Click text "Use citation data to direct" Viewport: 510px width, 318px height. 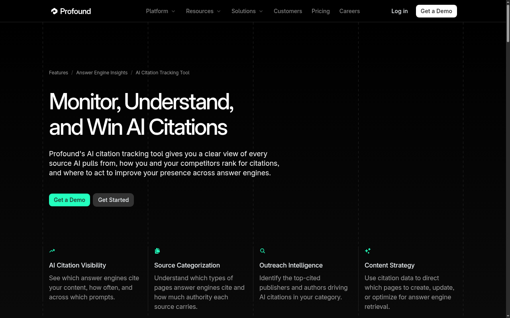(409, 292)
